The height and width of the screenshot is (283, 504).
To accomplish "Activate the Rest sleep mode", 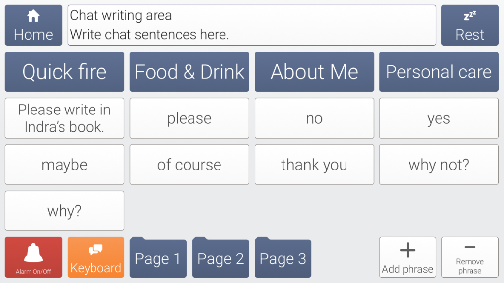I will tap(470, 25).
